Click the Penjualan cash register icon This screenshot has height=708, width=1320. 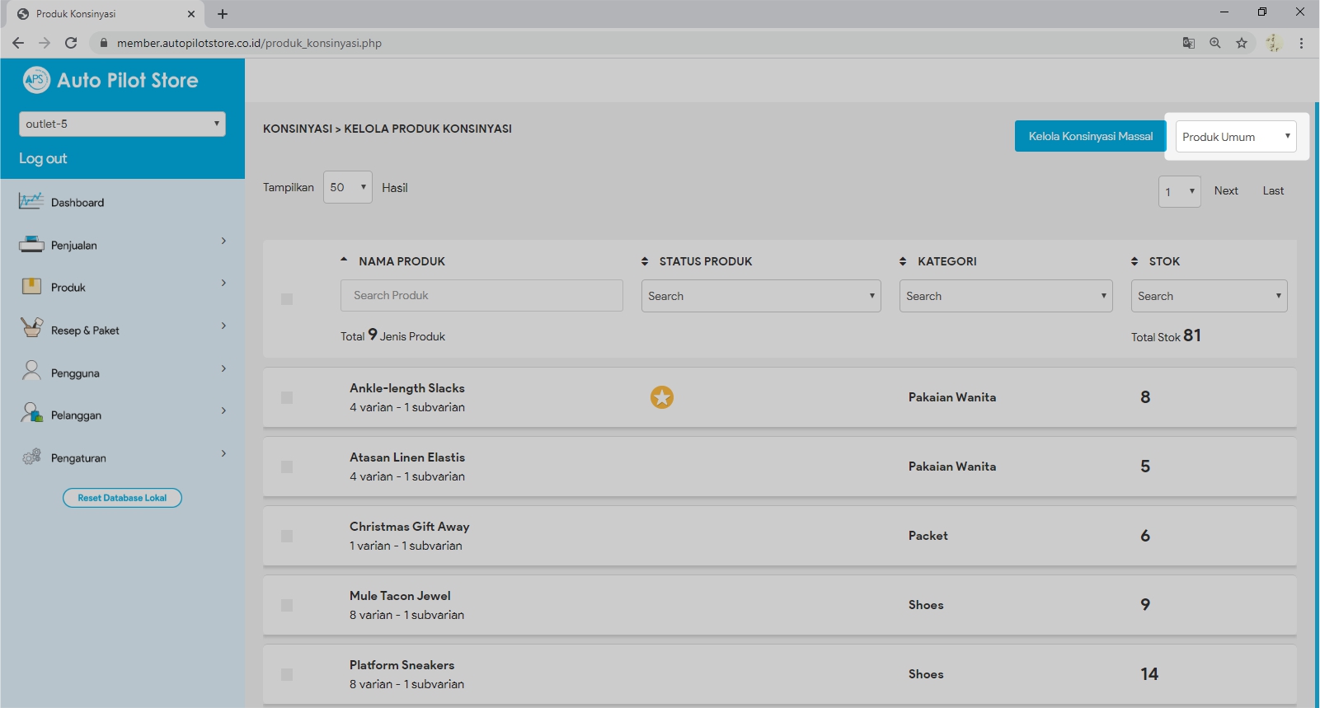[x=31, y=244]
